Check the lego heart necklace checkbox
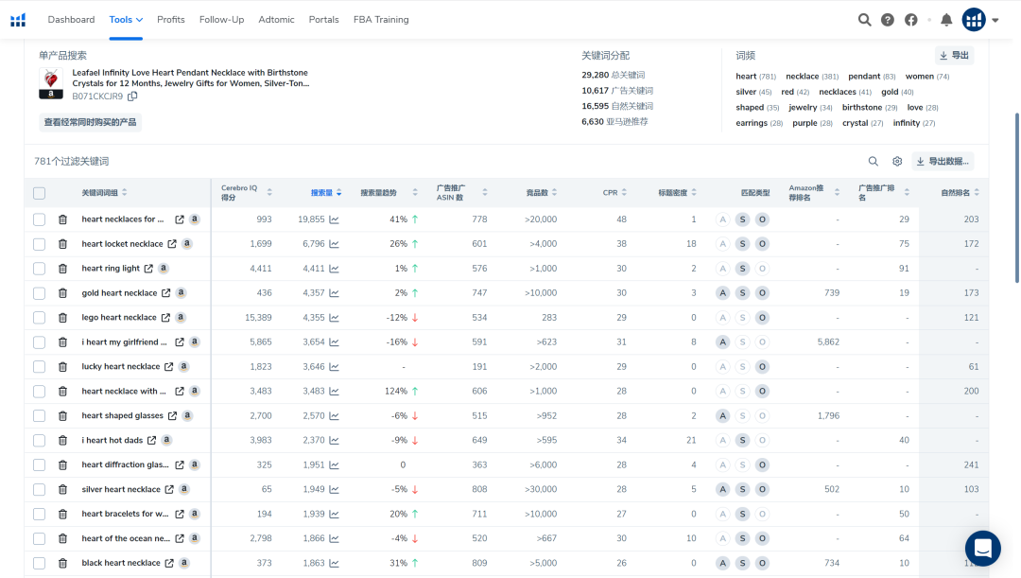Viewport: 1021px width, 578px height. pyautogui.click(x=39, y=317)
